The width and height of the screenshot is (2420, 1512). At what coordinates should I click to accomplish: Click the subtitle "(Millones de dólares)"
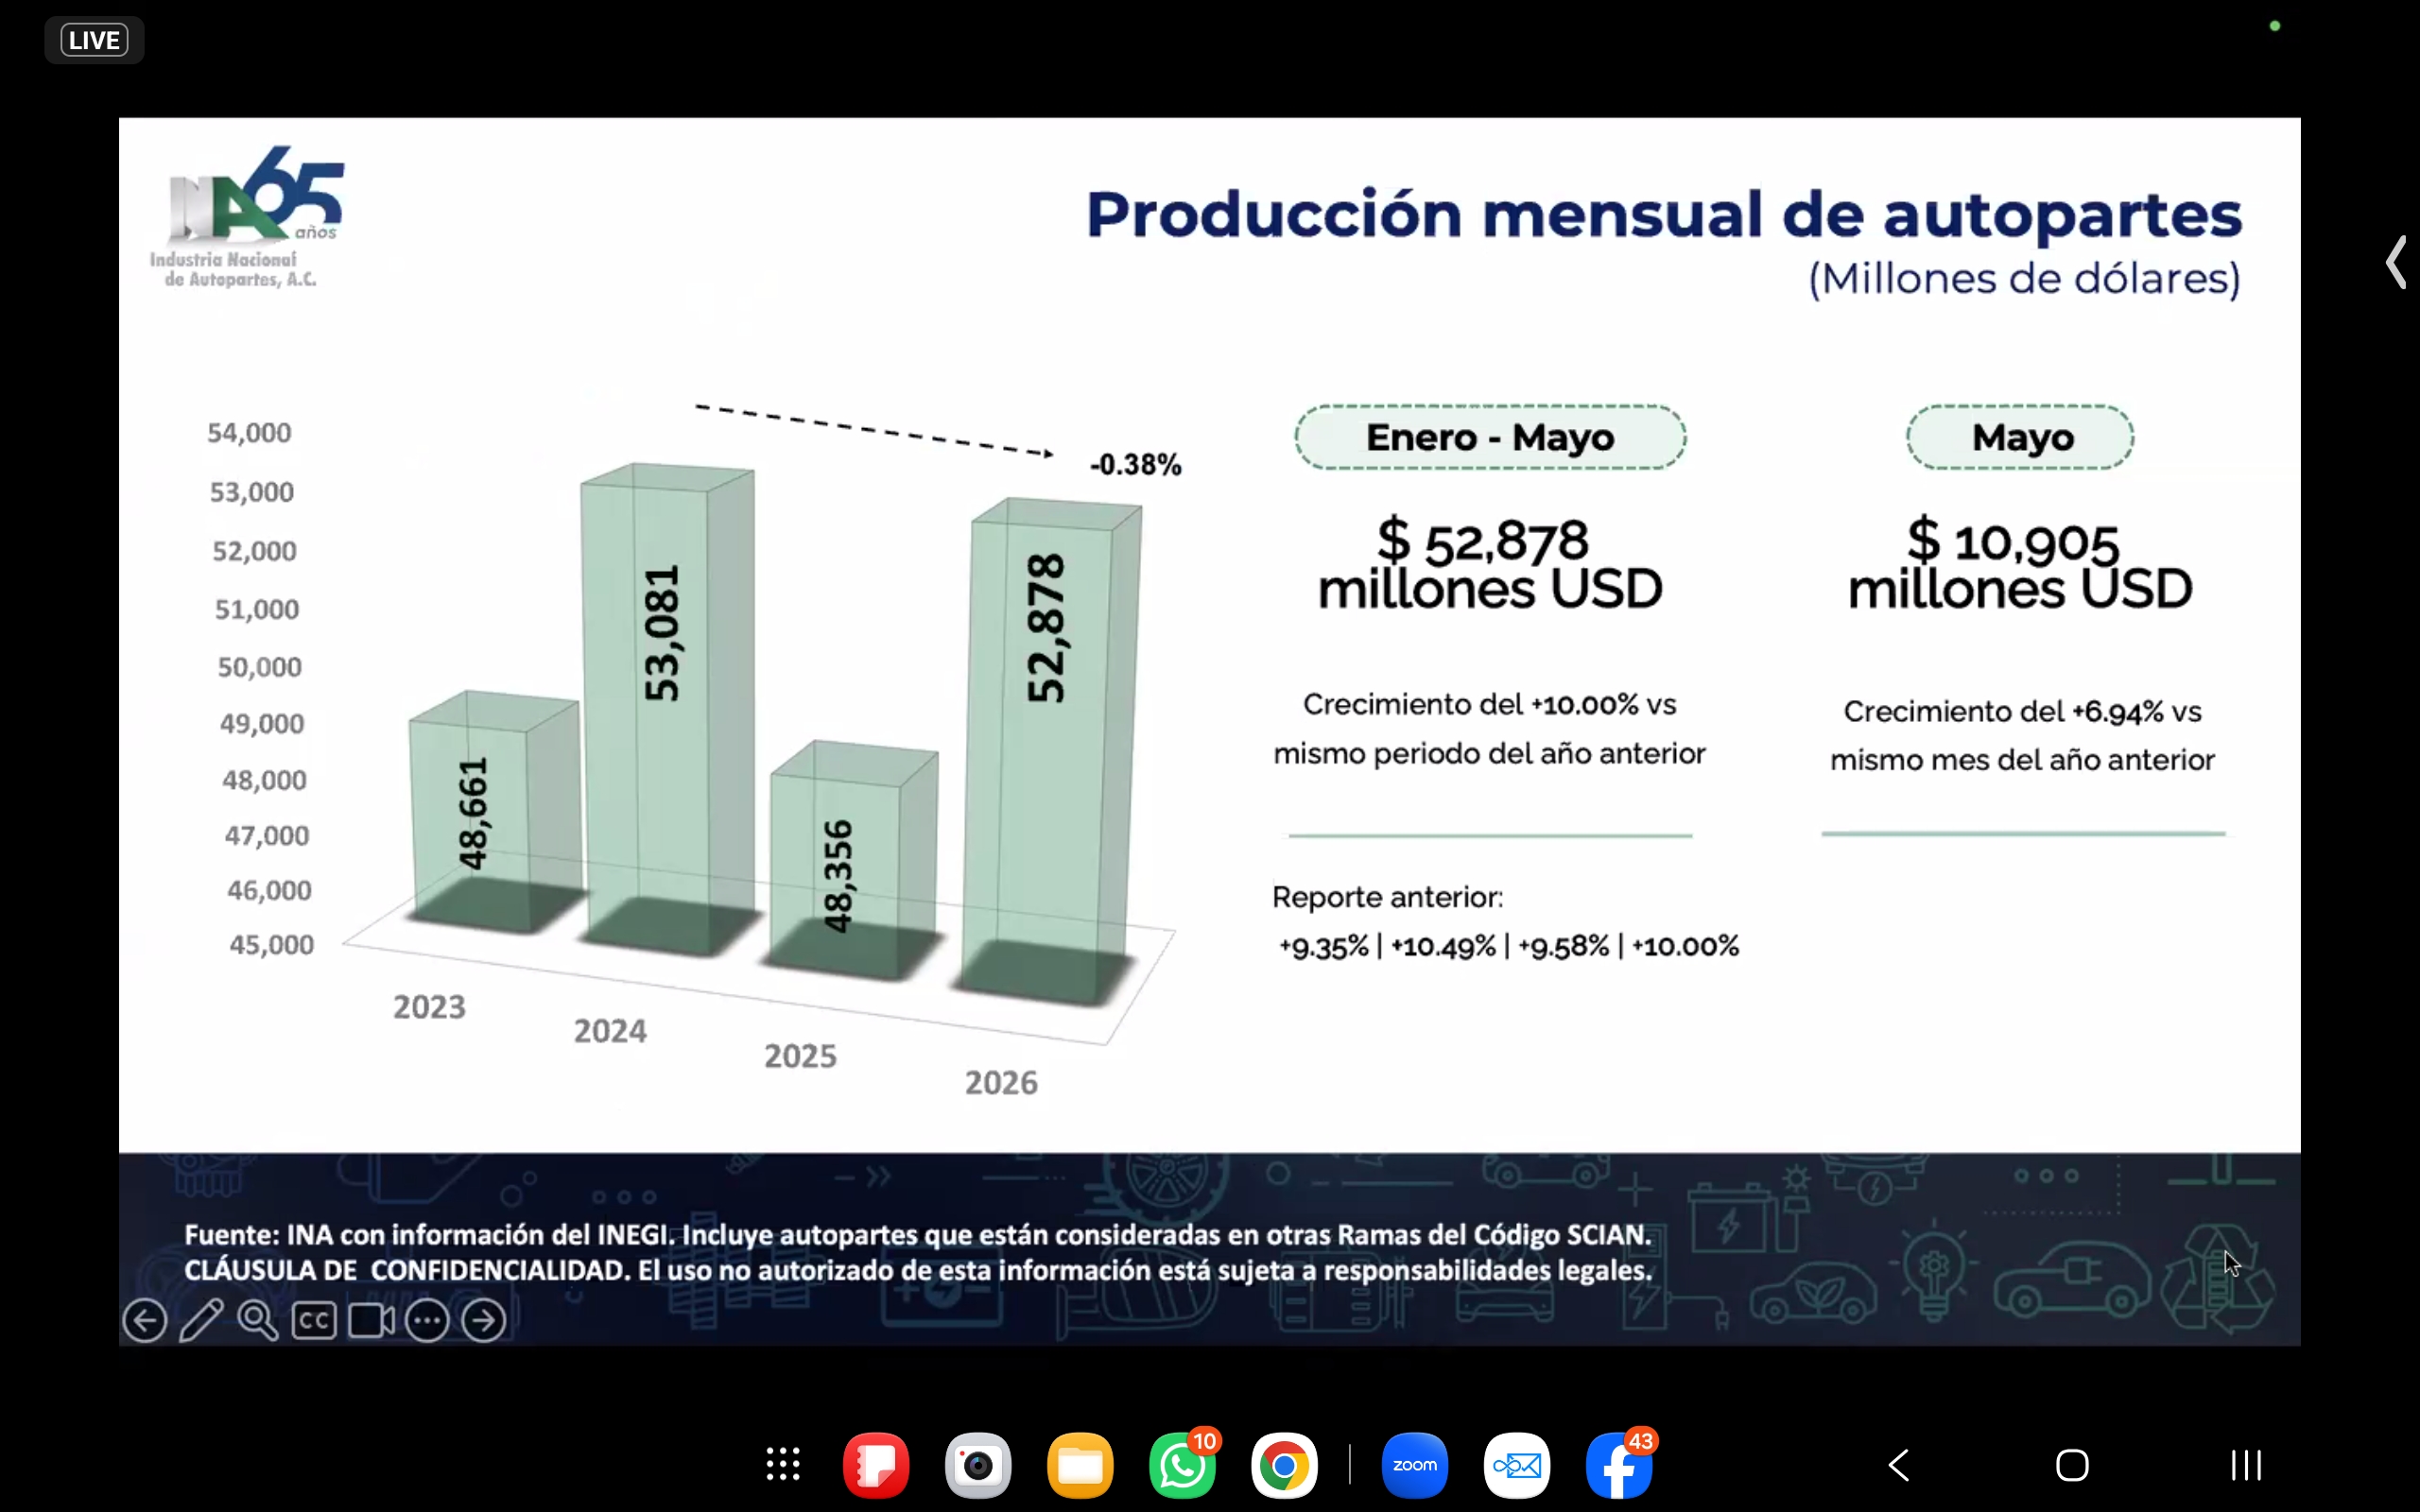tap(2025, 279)
